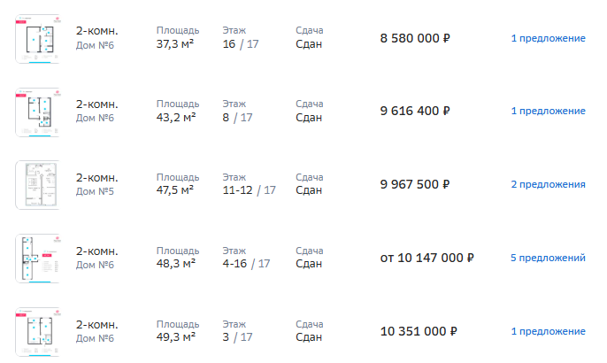Select the 9 967 500 ₽ price
The height and width of the screenshot is (363, 607).
point(415,185)
